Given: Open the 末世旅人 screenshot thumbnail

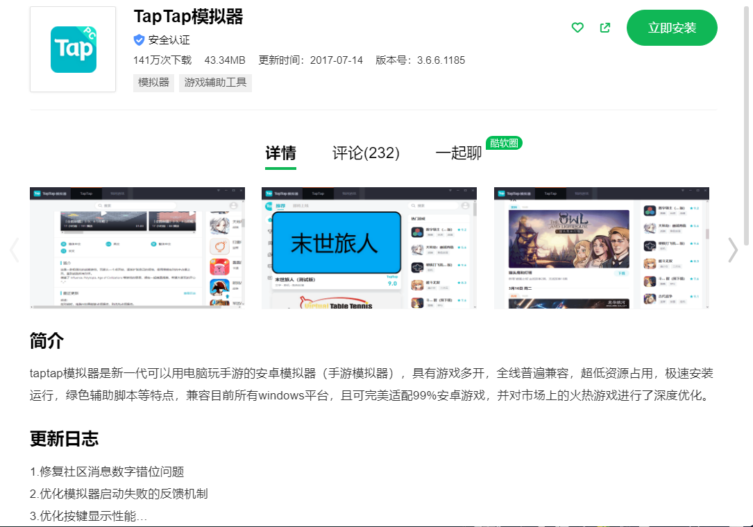Looking at the screenshot, I should click(369, 248).
